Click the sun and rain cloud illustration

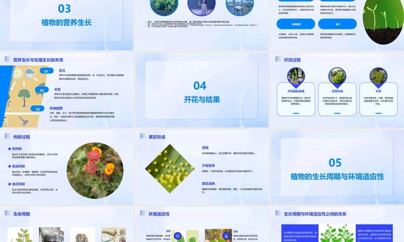pyautogui.click(x=23, y=73)
